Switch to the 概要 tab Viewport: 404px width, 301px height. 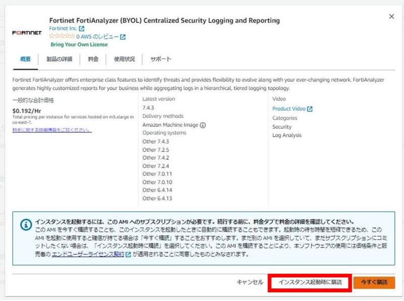(25, 59)
